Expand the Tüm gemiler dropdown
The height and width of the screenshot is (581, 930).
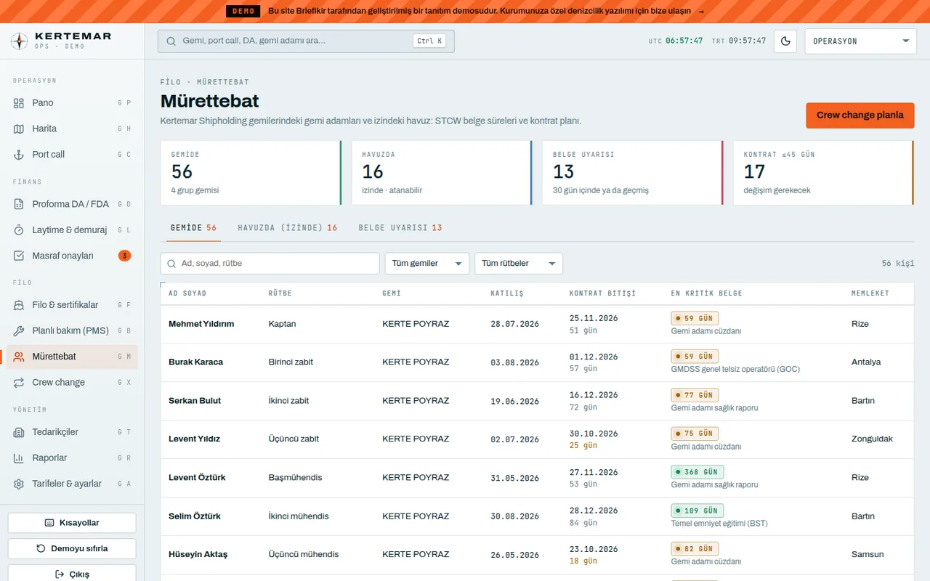pyautogui.click(x=427, y=264)
